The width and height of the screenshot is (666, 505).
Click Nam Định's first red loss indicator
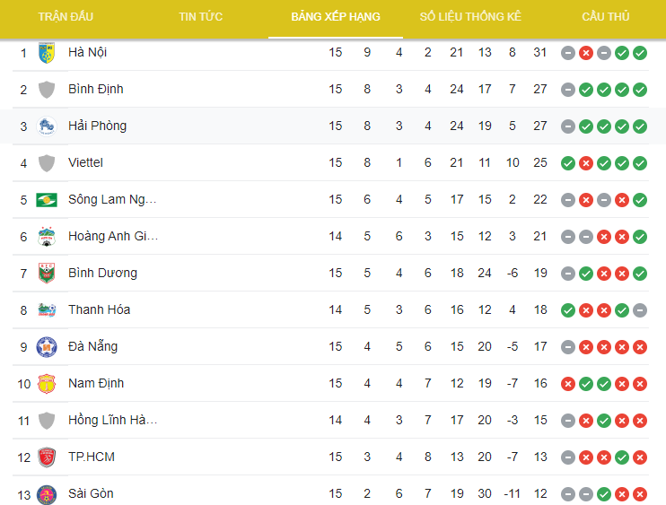point(568,384)
